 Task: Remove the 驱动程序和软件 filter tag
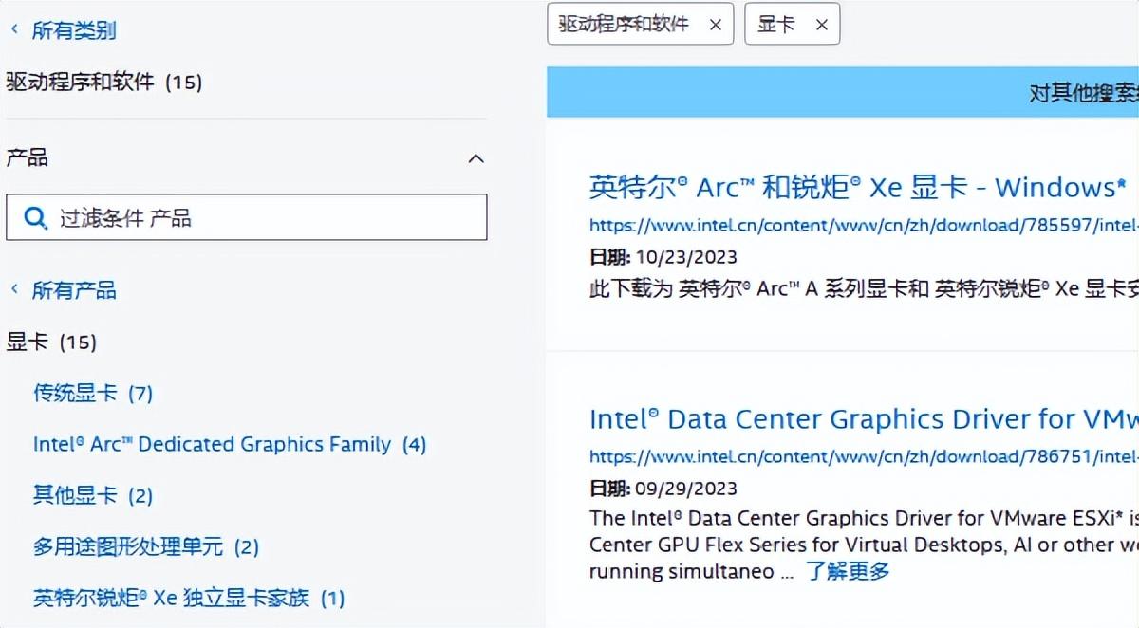(x=716, y=26)
